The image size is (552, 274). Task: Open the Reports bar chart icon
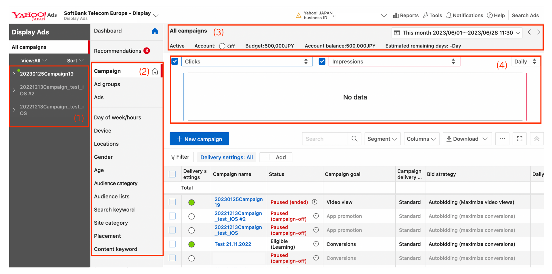pyautogui.click(x=396, y=15)
